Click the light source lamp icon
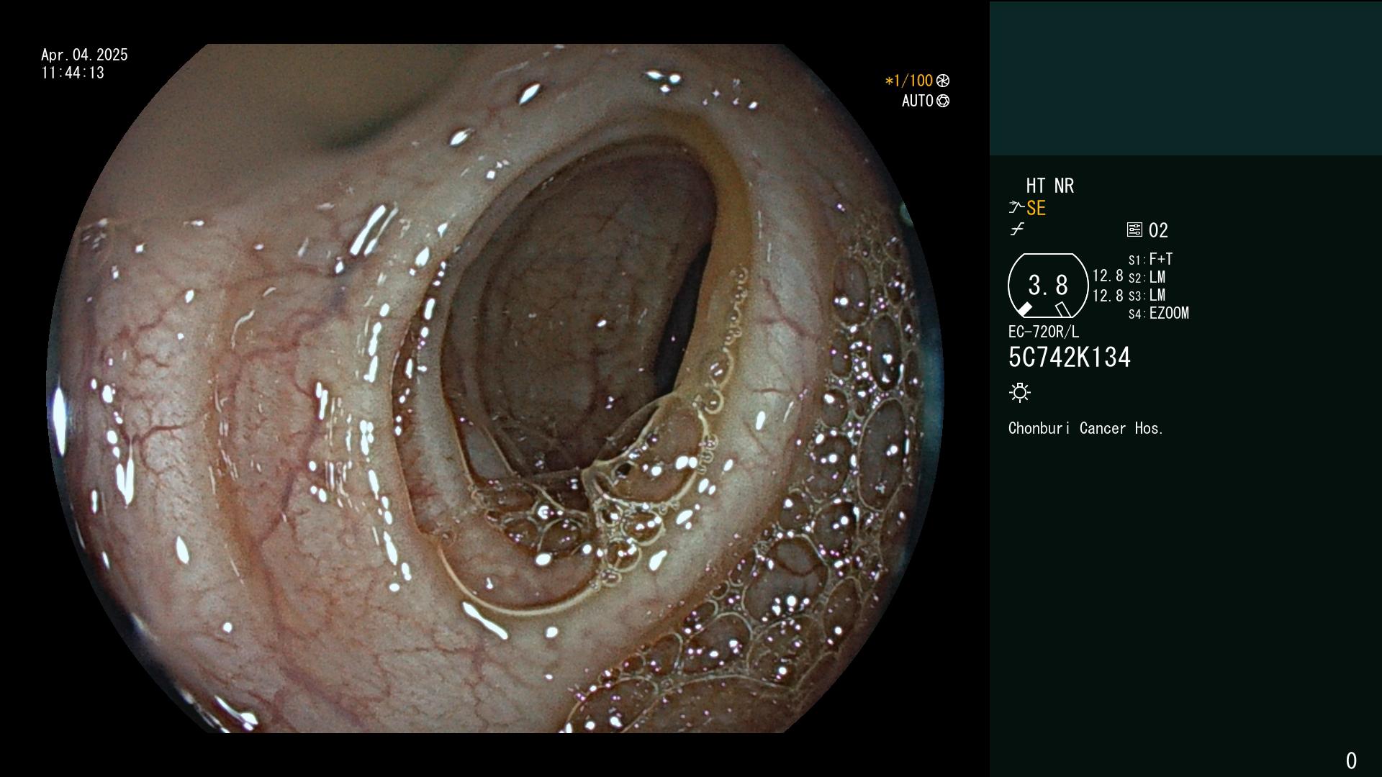Viewport: 1382px width, 777px height. (x=1020, y=392)
